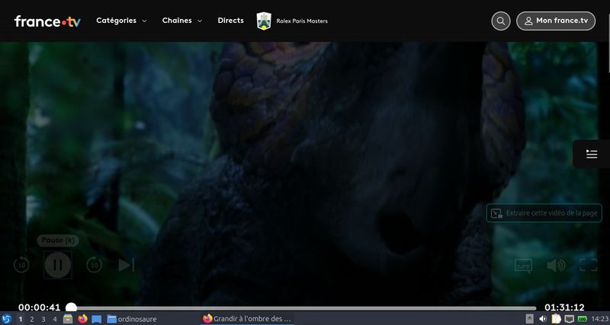
Task: Open the removable media tray icon
Action: click(529, 319)
